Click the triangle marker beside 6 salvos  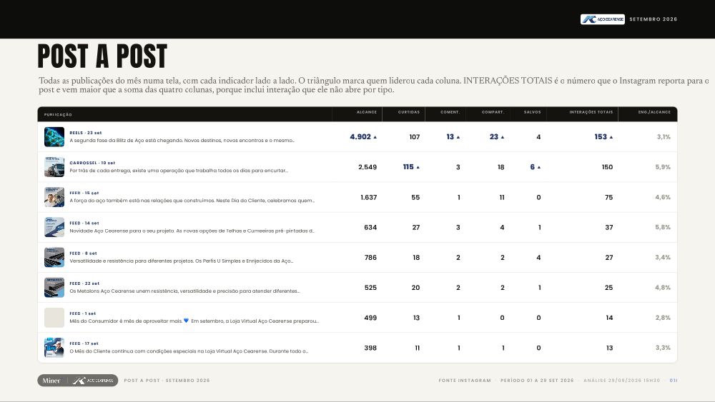tap(538, 167)
